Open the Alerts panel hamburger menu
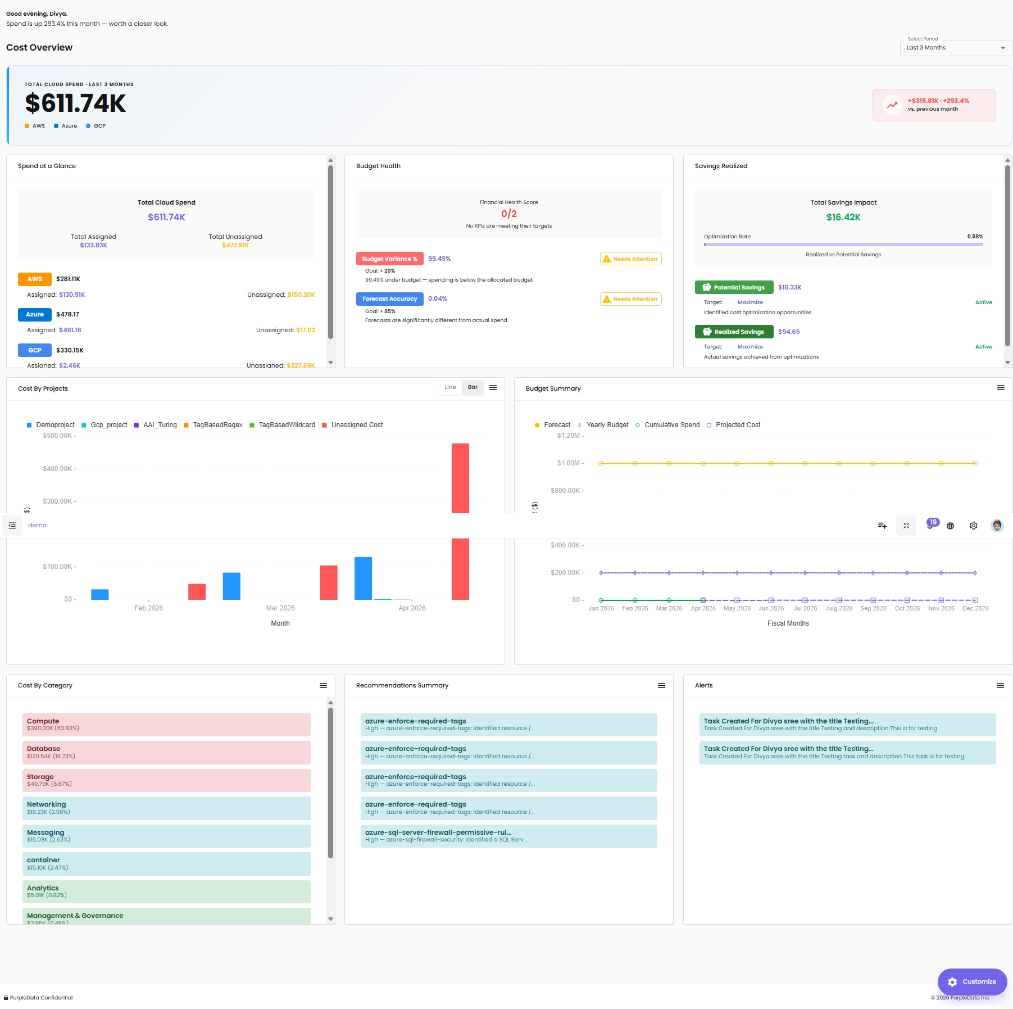The image size is (1013, 1009). pyautogui.click(x=1000, y=685)
